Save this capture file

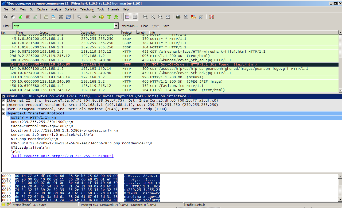(x=53, y=17)
